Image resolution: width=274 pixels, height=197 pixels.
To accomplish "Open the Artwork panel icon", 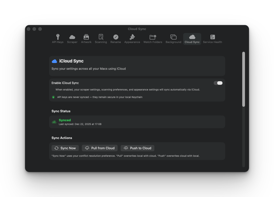I will pyautogui.click(x=86, y=37).
